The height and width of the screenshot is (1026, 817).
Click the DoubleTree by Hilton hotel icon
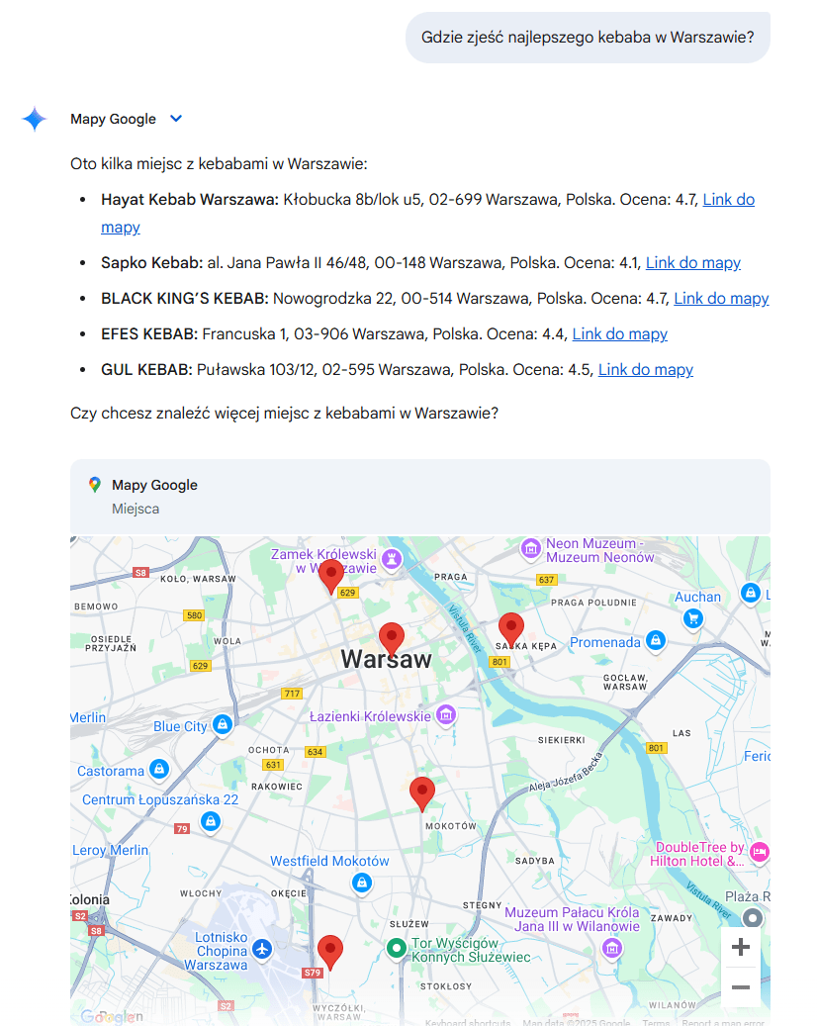coord(759,853)
